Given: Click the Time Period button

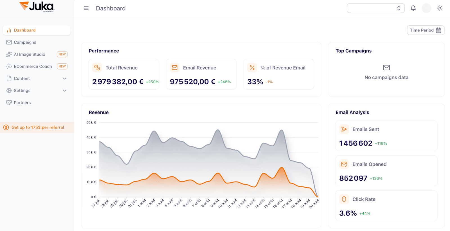Looking at the screenshot, I should coord(425,30).
